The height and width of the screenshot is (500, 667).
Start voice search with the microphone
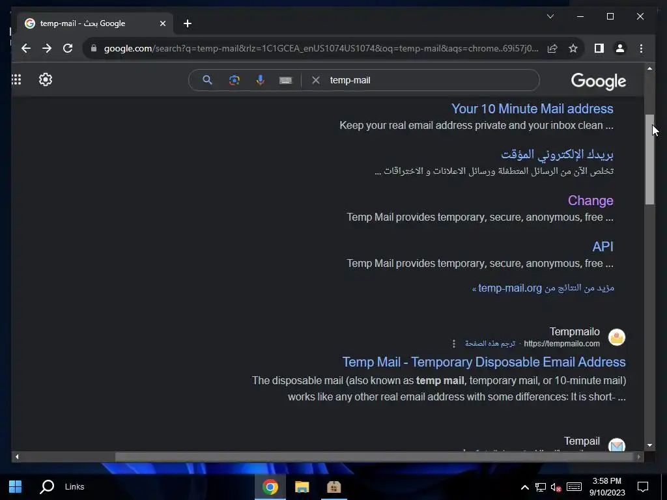261,80
